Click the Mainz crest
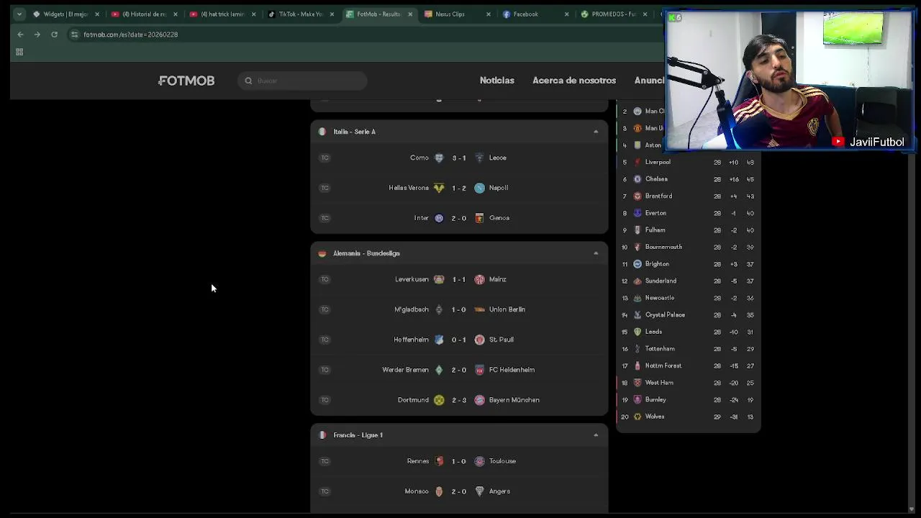The height and width of the screenshot is (518, 921). 479,279
